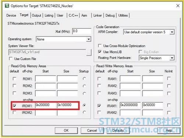Image resolution: width=184 pixels, height=138 pixels.
Task: Click the Keil application icon in title bar
Action: (7, 6)
